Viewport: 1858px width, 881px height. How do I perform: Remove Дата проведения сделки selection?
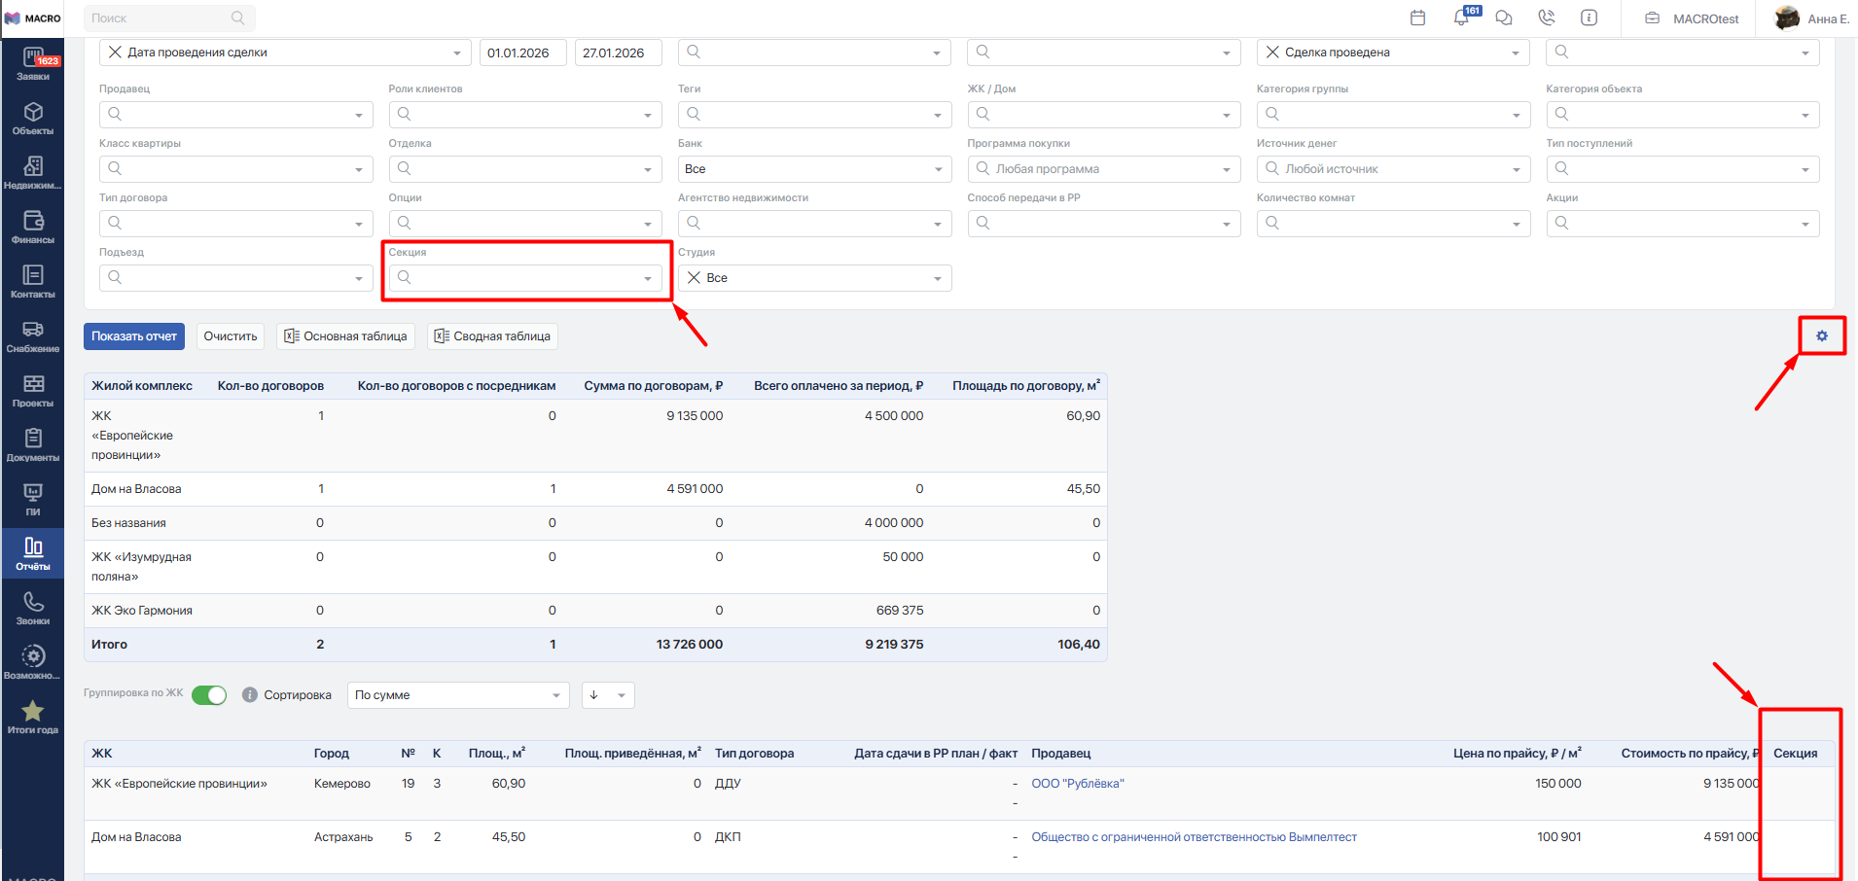pyautogui.click(x=116, y=53)
